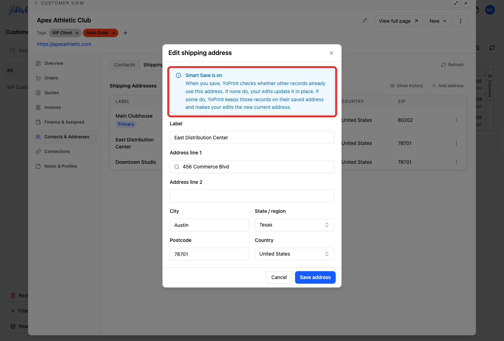Open row menu for Downtown Studio address
Viewport: 504px width, 341px height.
pos(456,162)
